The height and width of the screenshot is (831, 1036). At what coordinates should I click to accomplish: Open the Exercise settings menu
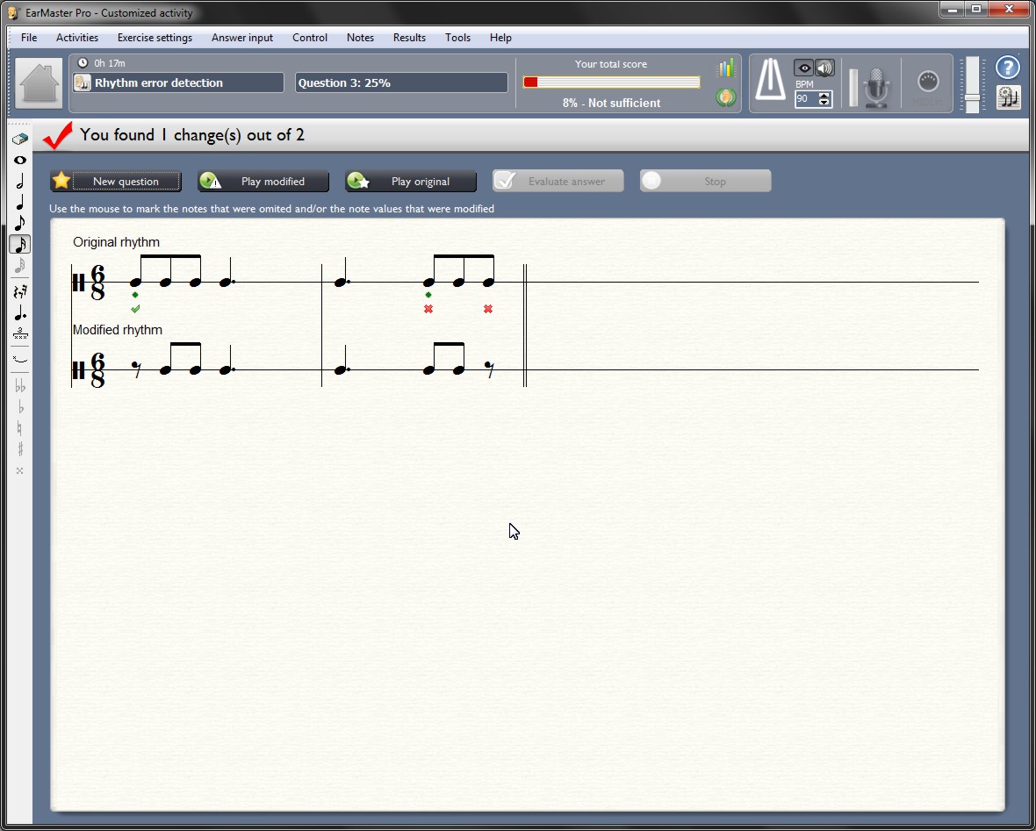155,38
